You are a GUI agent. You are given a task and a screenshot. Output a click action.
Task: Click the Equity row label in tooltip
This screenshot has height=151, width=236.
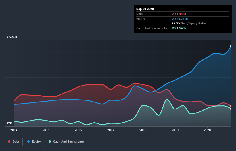point(141,19)
